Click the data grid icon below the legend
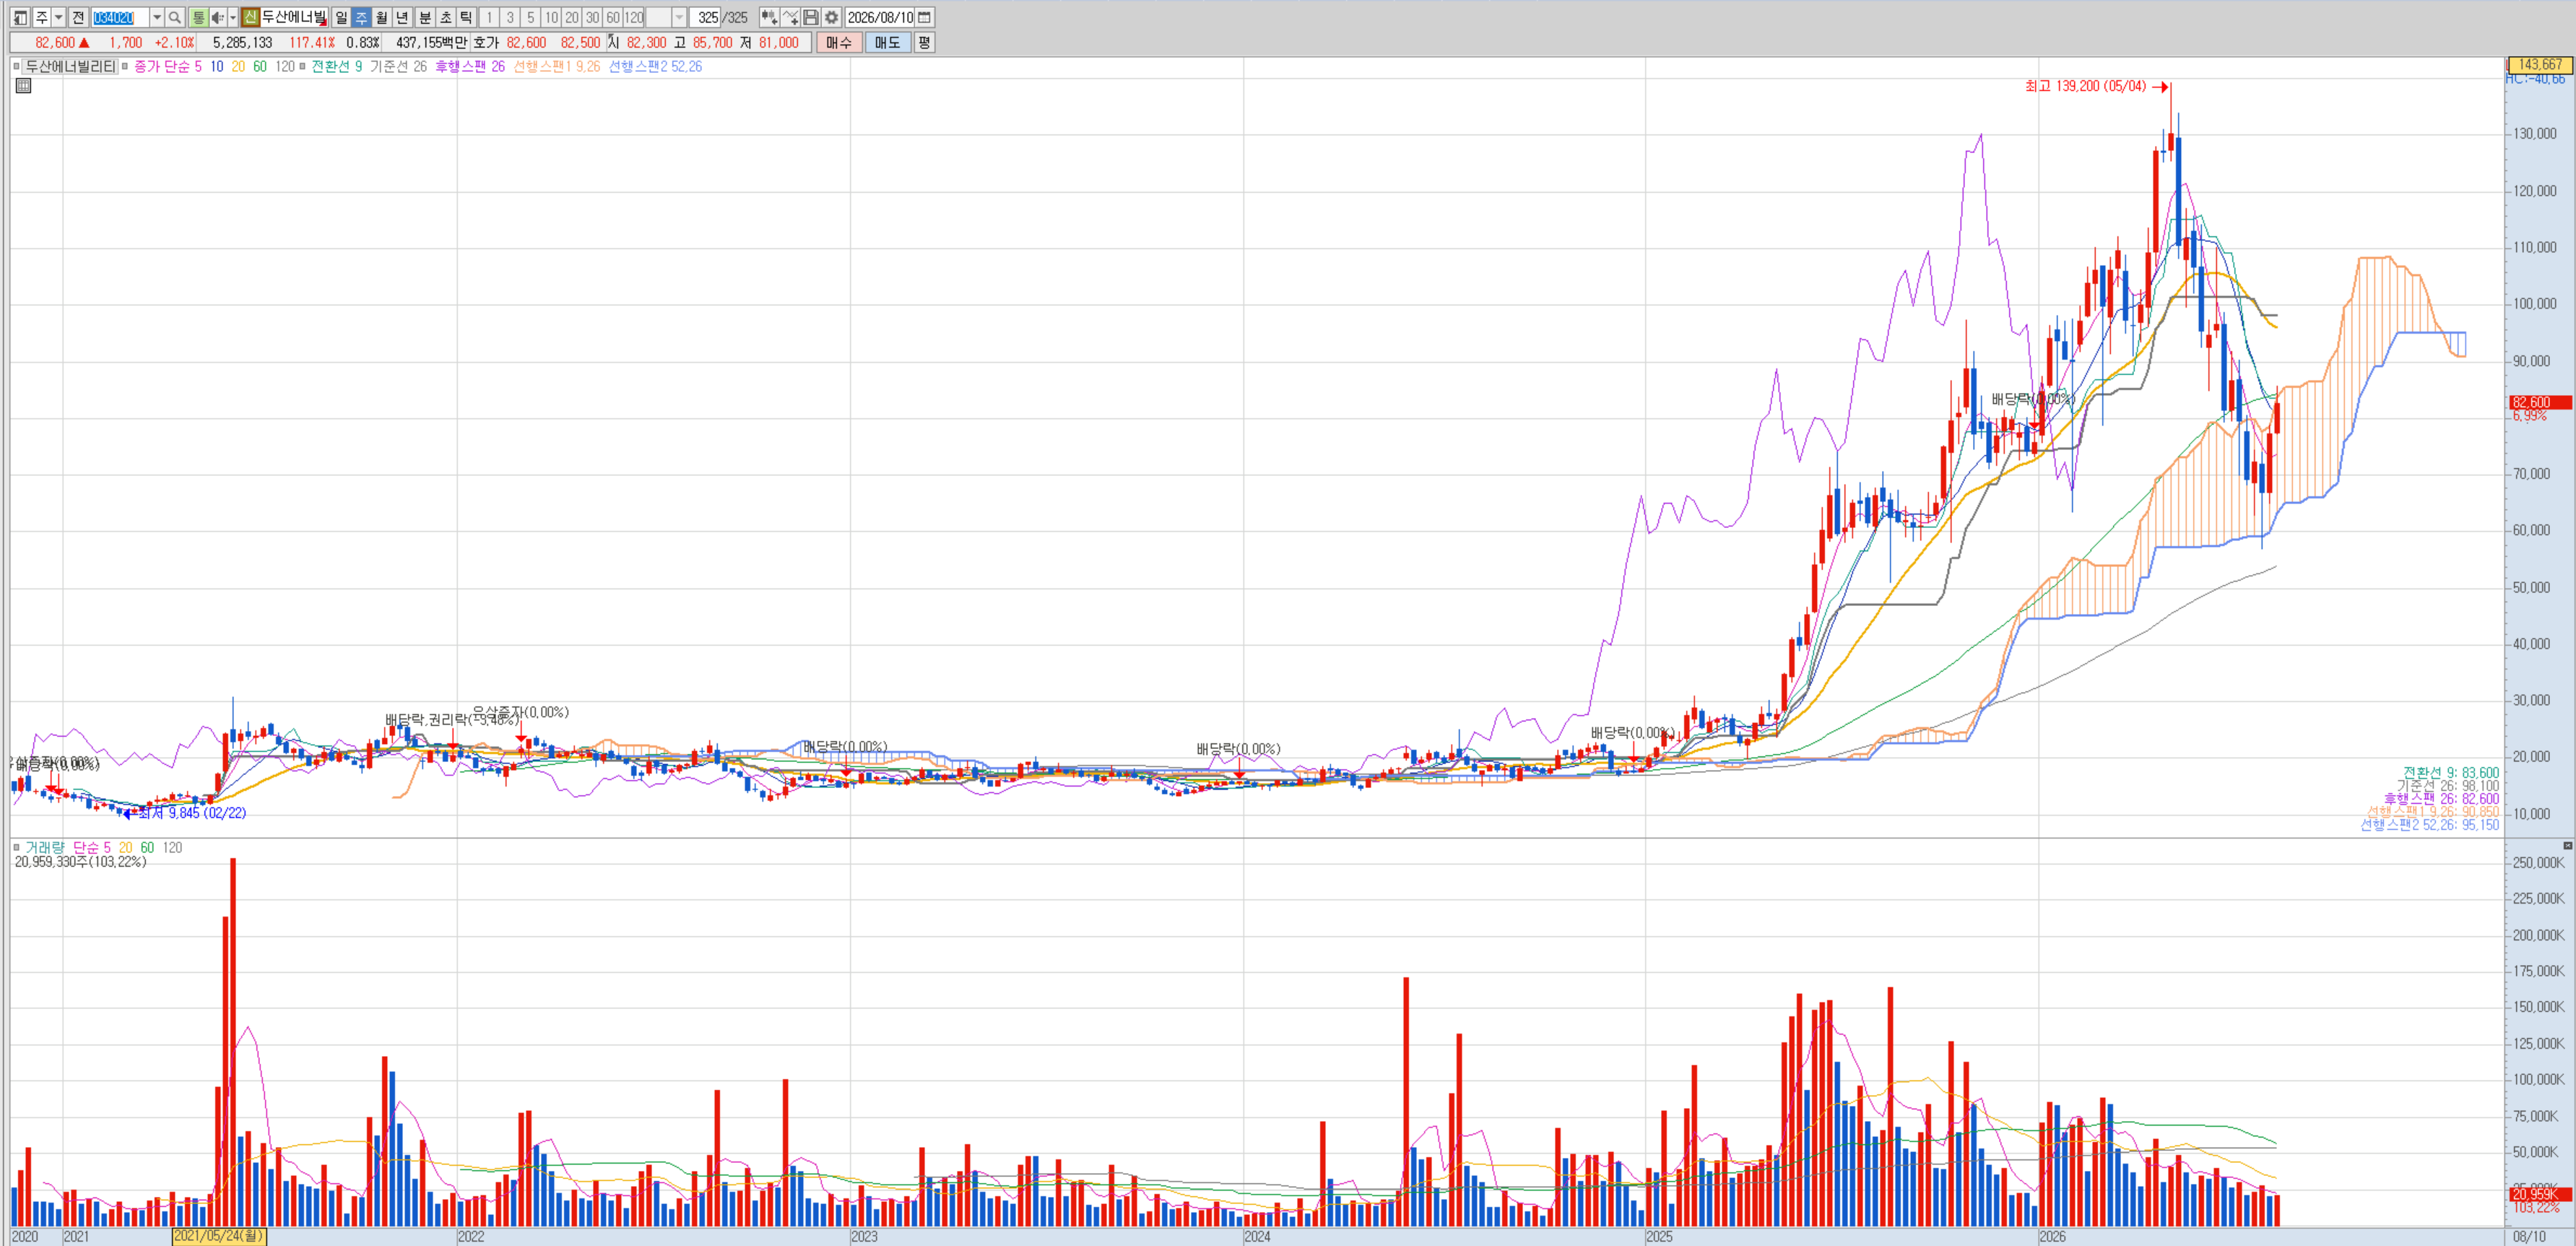The image size is (2576, 1246). tap(23, 86)
